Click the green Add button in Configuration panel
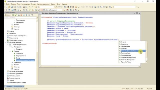Image resolution: width=160 pixels, height=90 pixels. [13, 15]
